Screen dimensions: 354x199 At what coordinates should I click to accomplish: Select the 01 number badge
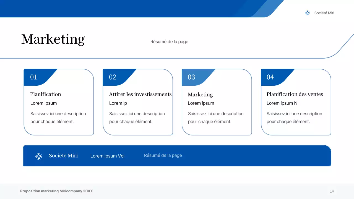point(34,77)
